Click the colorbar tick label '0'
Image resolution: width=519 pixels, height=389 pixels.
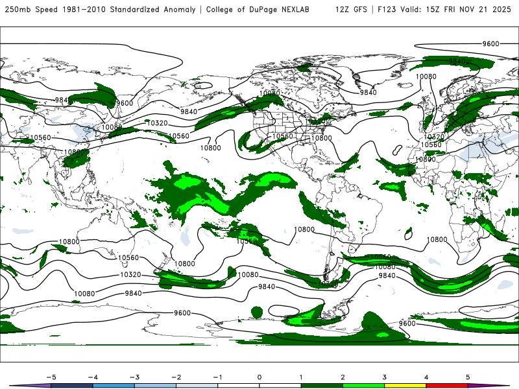[259, 377]
